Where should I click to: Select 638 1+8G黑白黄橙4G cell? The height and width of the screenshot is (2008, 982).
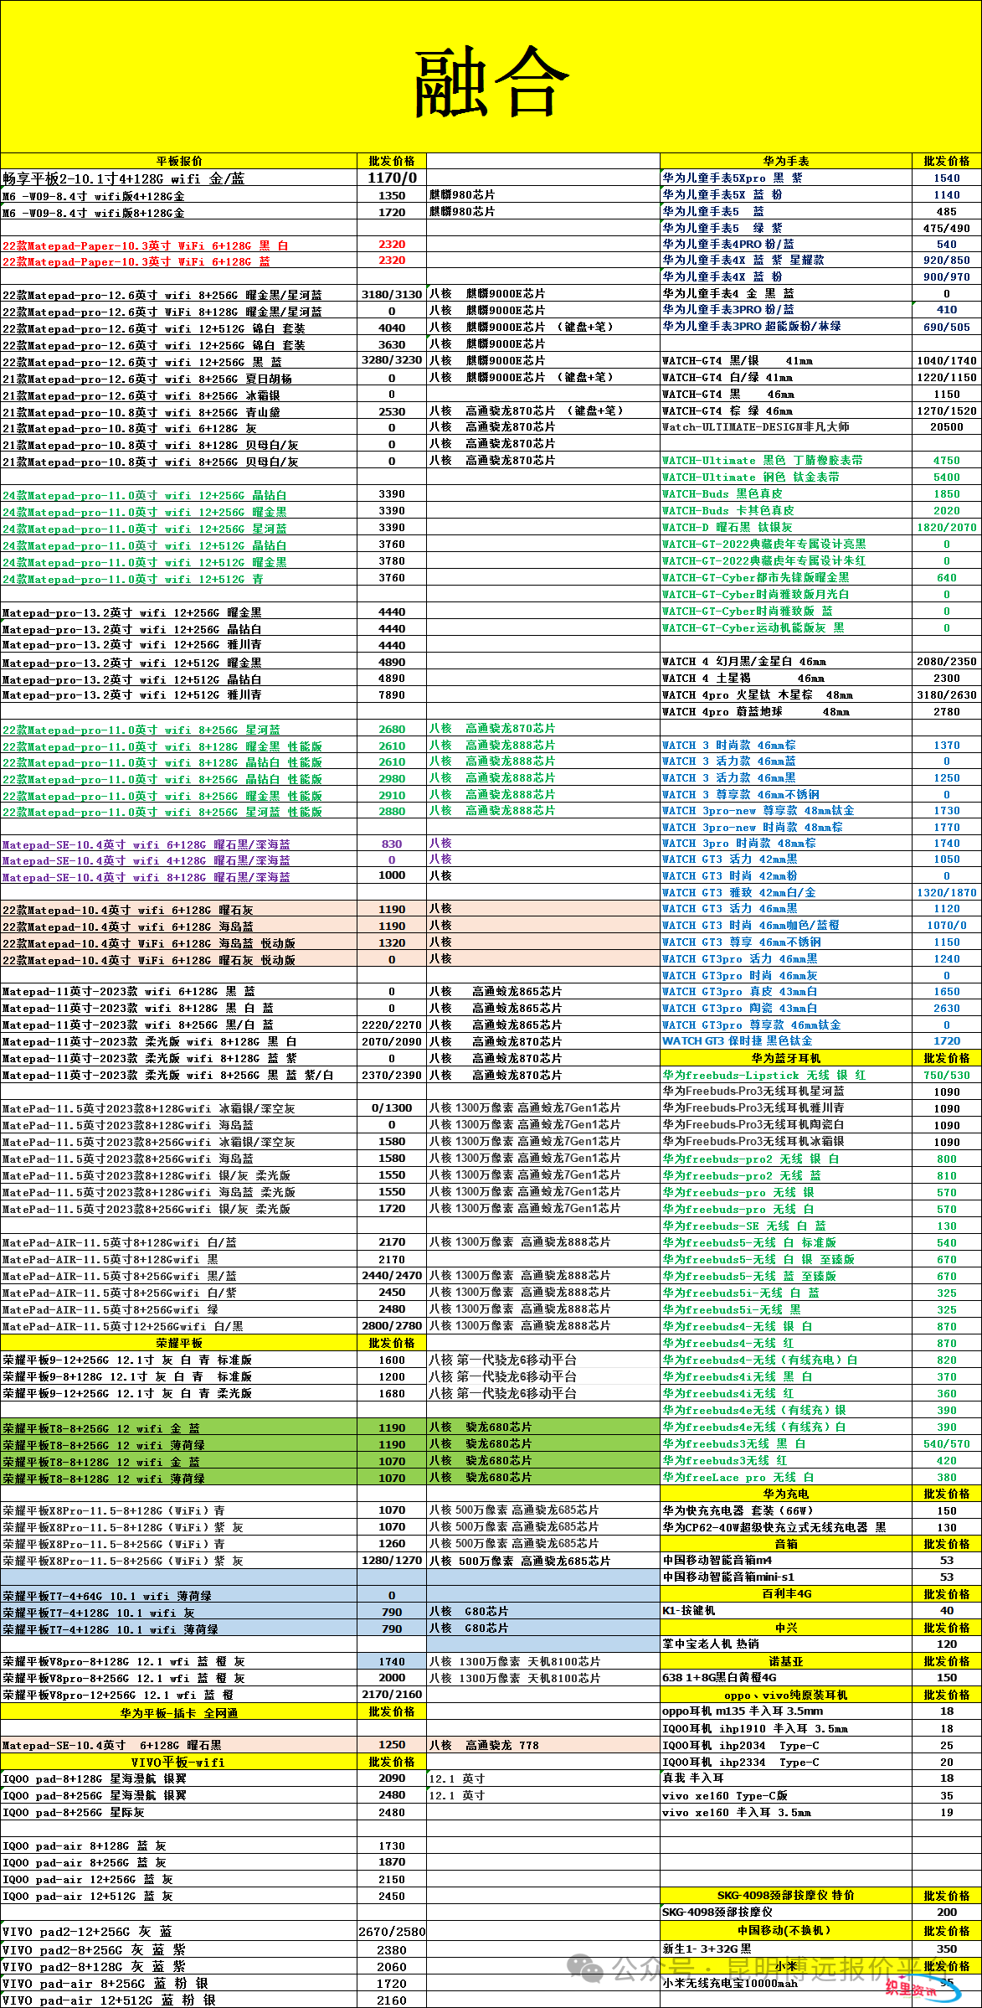pyautogui.click(x=786, y=1678)
